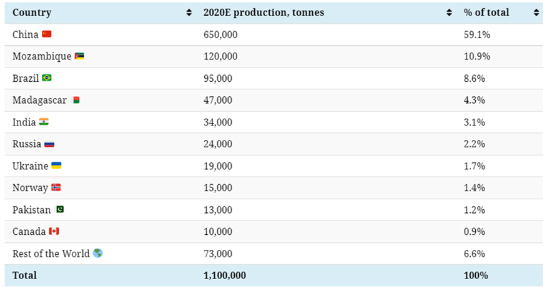Select China's 650,000 production cell
The height and width of the screenshot is (291, 547).
pyautogui.click(x=220, y=35)
